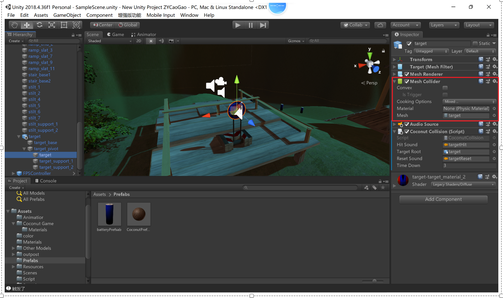
Task: Select the Rect transform tool
Action: [64, 25]
